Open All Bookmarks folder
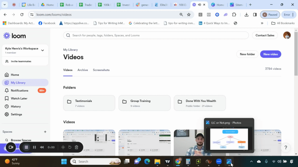The width and height of the screenshot is (298, 167). [x=283, y=23]
